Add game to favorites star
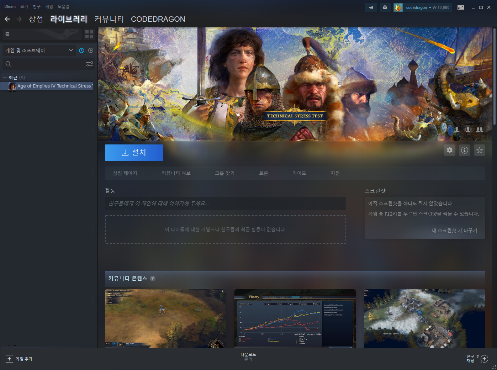497x370 pixels. tap(480, 150)
